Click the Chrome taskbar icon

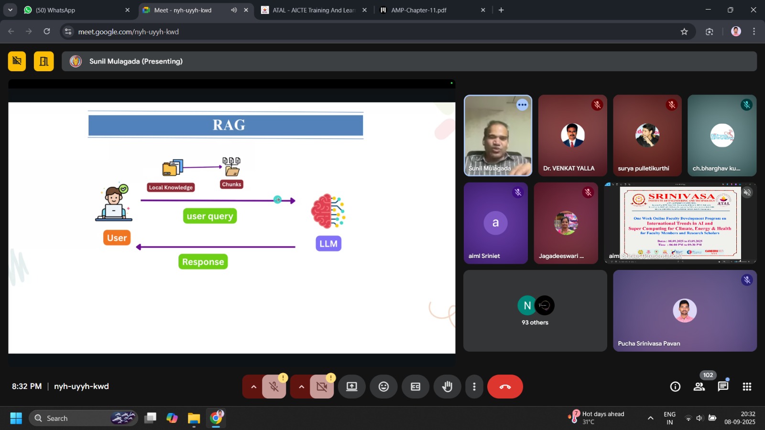tap(216, 419)
